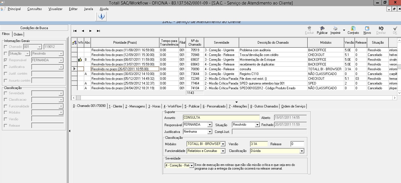This screenshot has width=401, height=183.
Task: Toggle the Chamado filter checkbox
Action: (x=6, y=47)
